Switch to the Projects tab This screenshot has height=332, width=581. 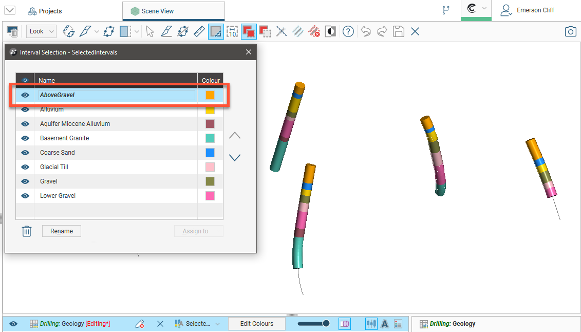pyautogui.click(x=45, y=11)
